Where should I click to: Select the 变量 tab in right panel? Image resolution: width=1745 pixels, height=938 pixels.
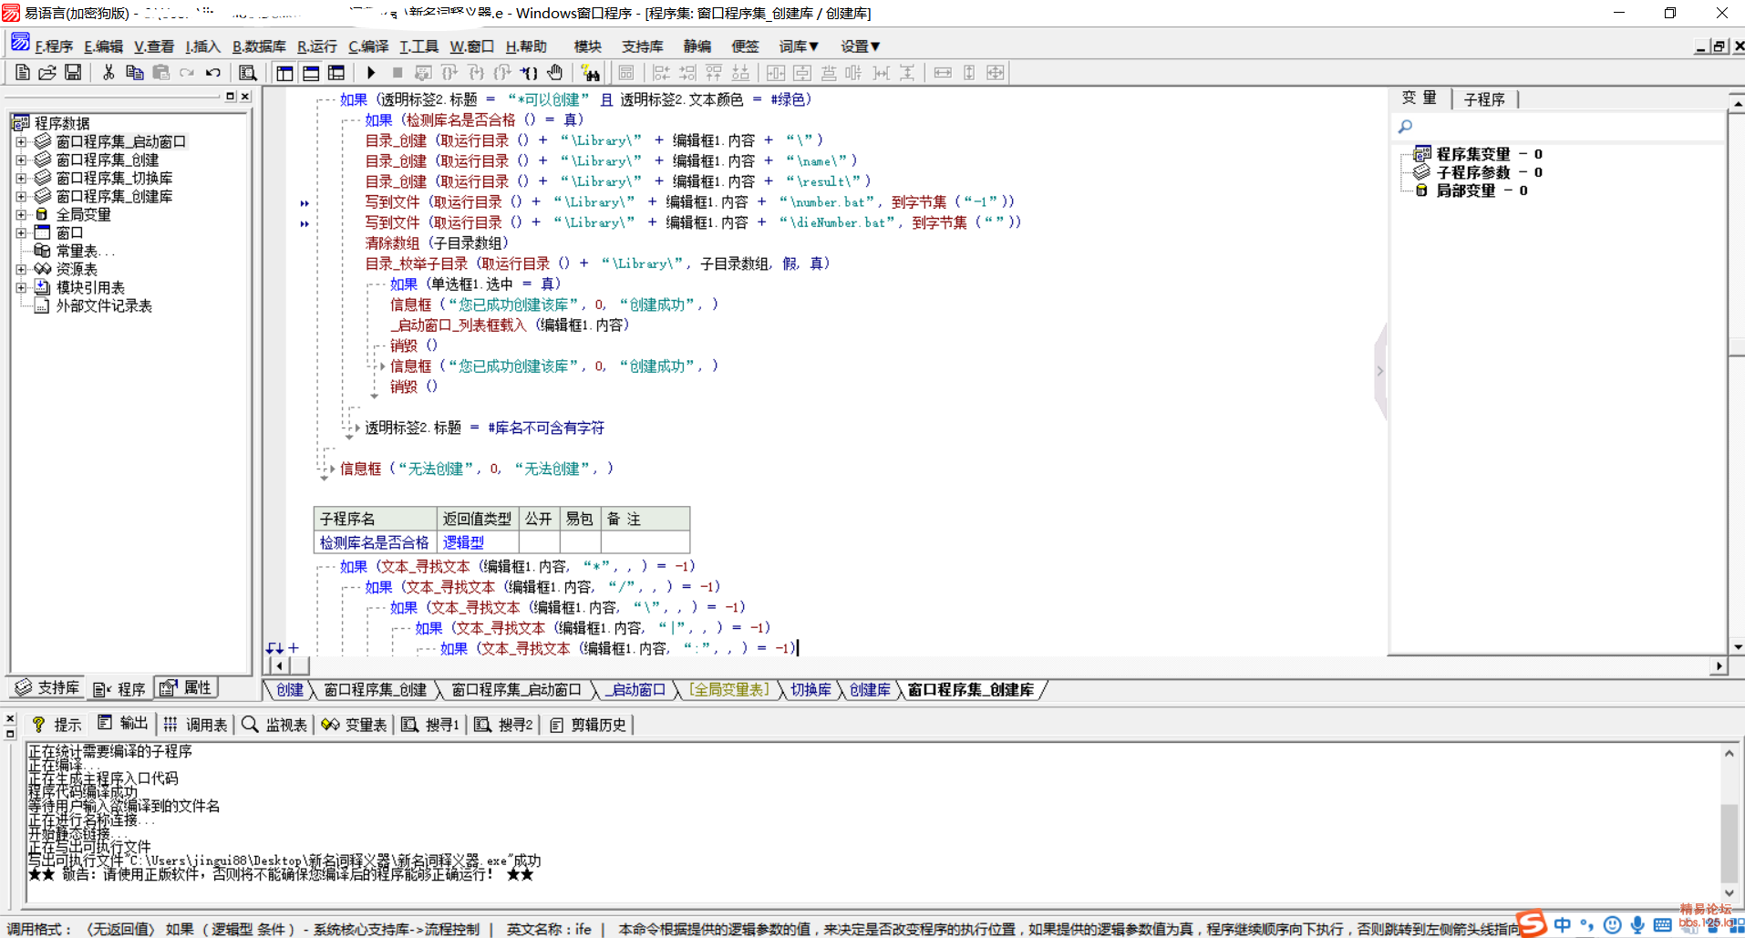(x=1420, y=98)
